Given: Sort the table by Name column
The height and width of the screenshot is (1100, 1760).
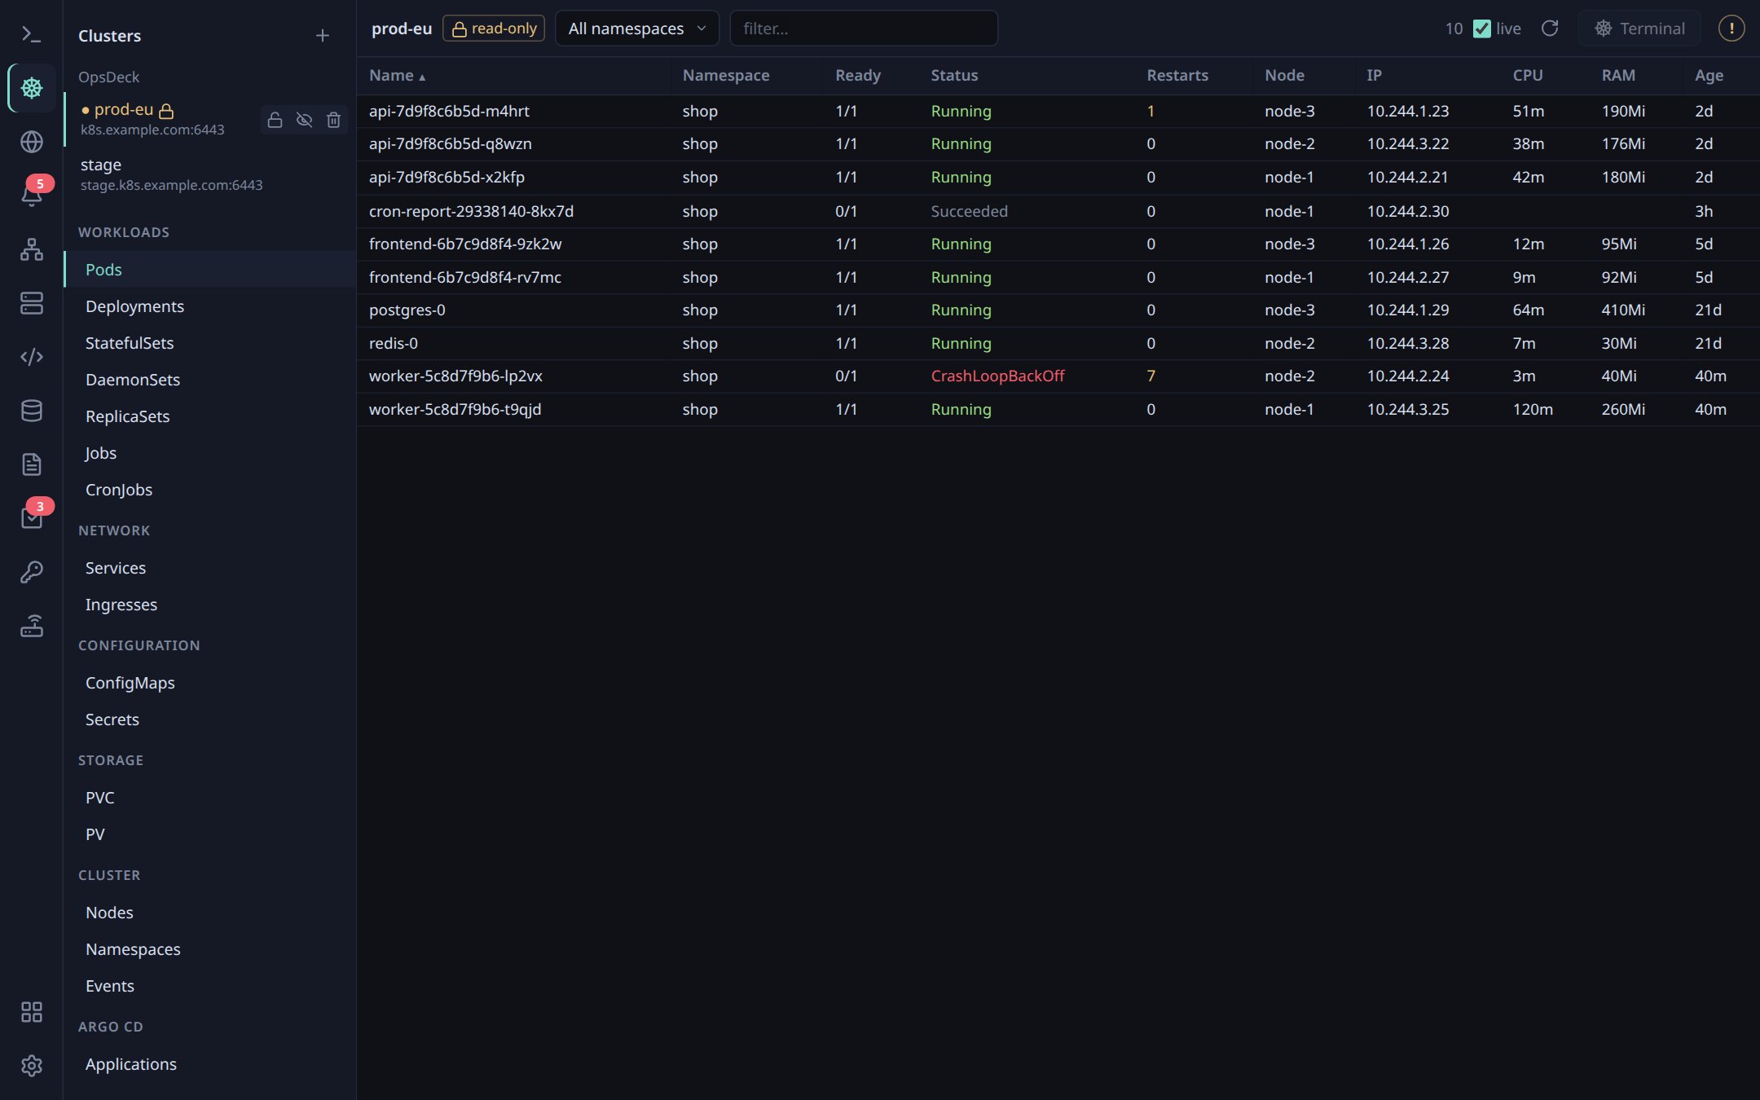Looking at the screenshot, I should coord(398,75).
